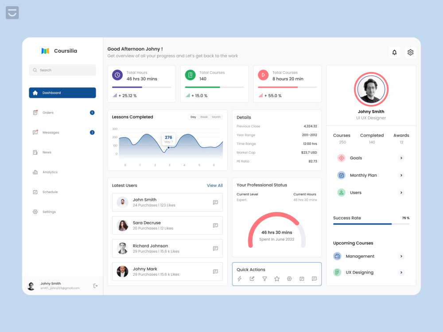Switch chart to Day view
The width and height of the screenshot is (443, 332).
[193, 117]
